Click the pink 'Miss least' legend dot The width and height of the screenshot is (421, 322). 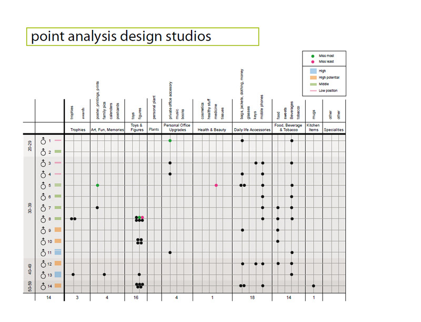click(x=313, y=61)
